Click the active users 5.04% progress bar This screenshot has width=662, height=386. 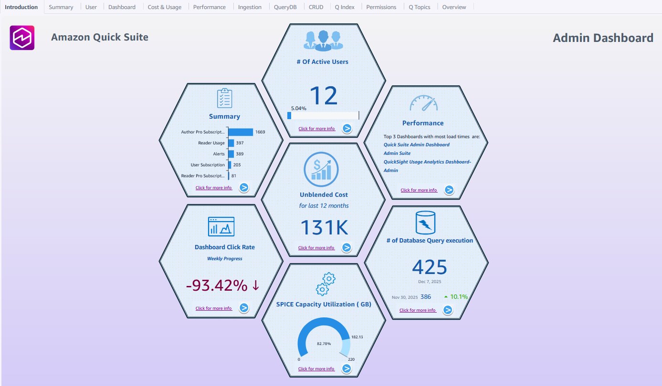[323, 115]
